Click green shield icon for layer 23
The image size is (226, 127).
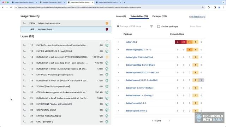107,110
